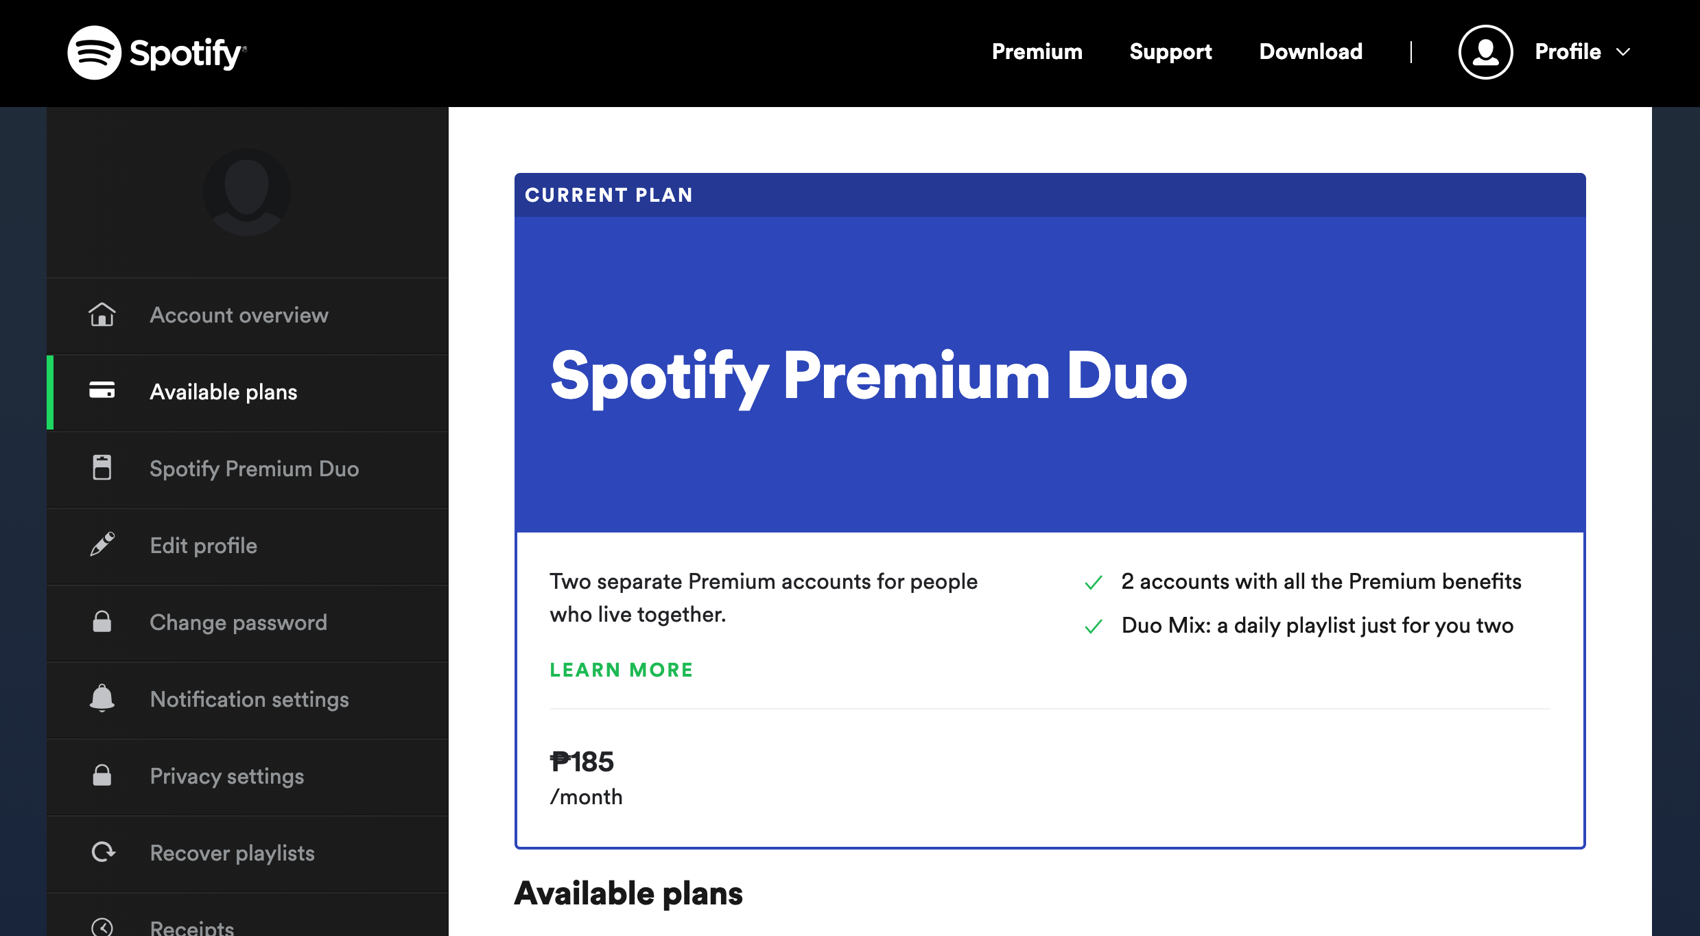Select the Account overview home icon

coord(102,314)
